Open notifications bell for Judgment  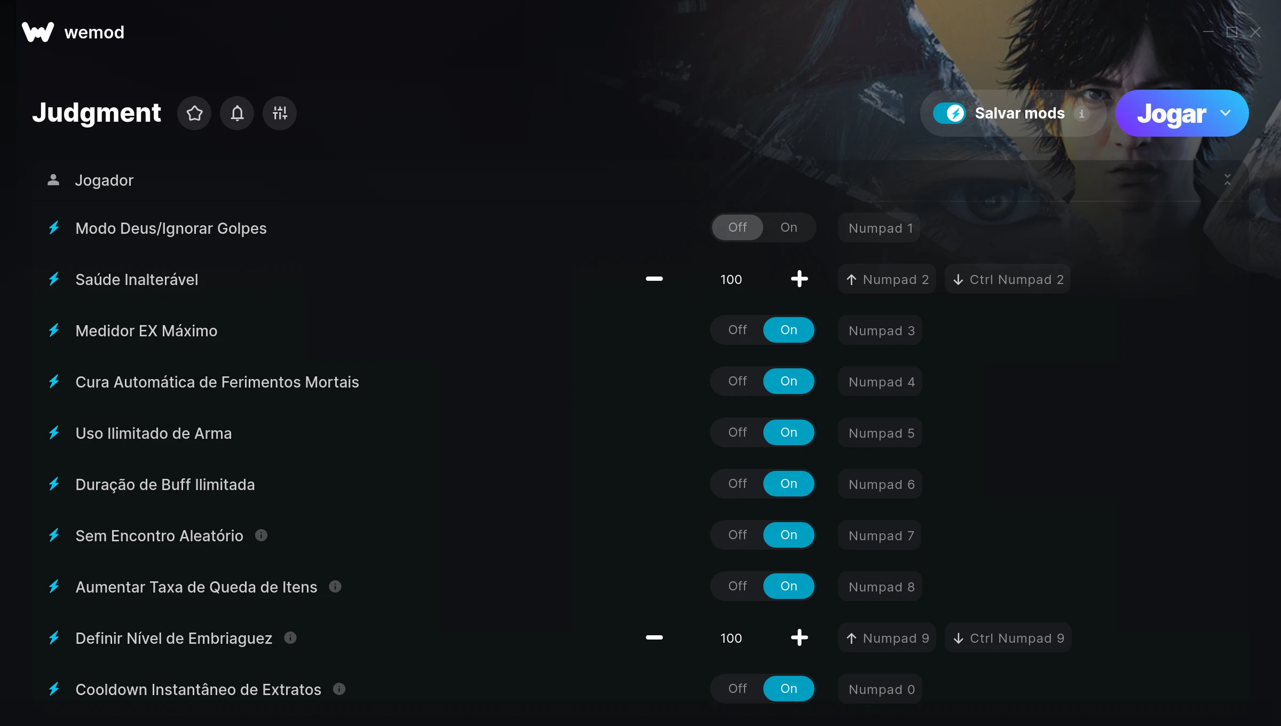[x=237, y=113]
